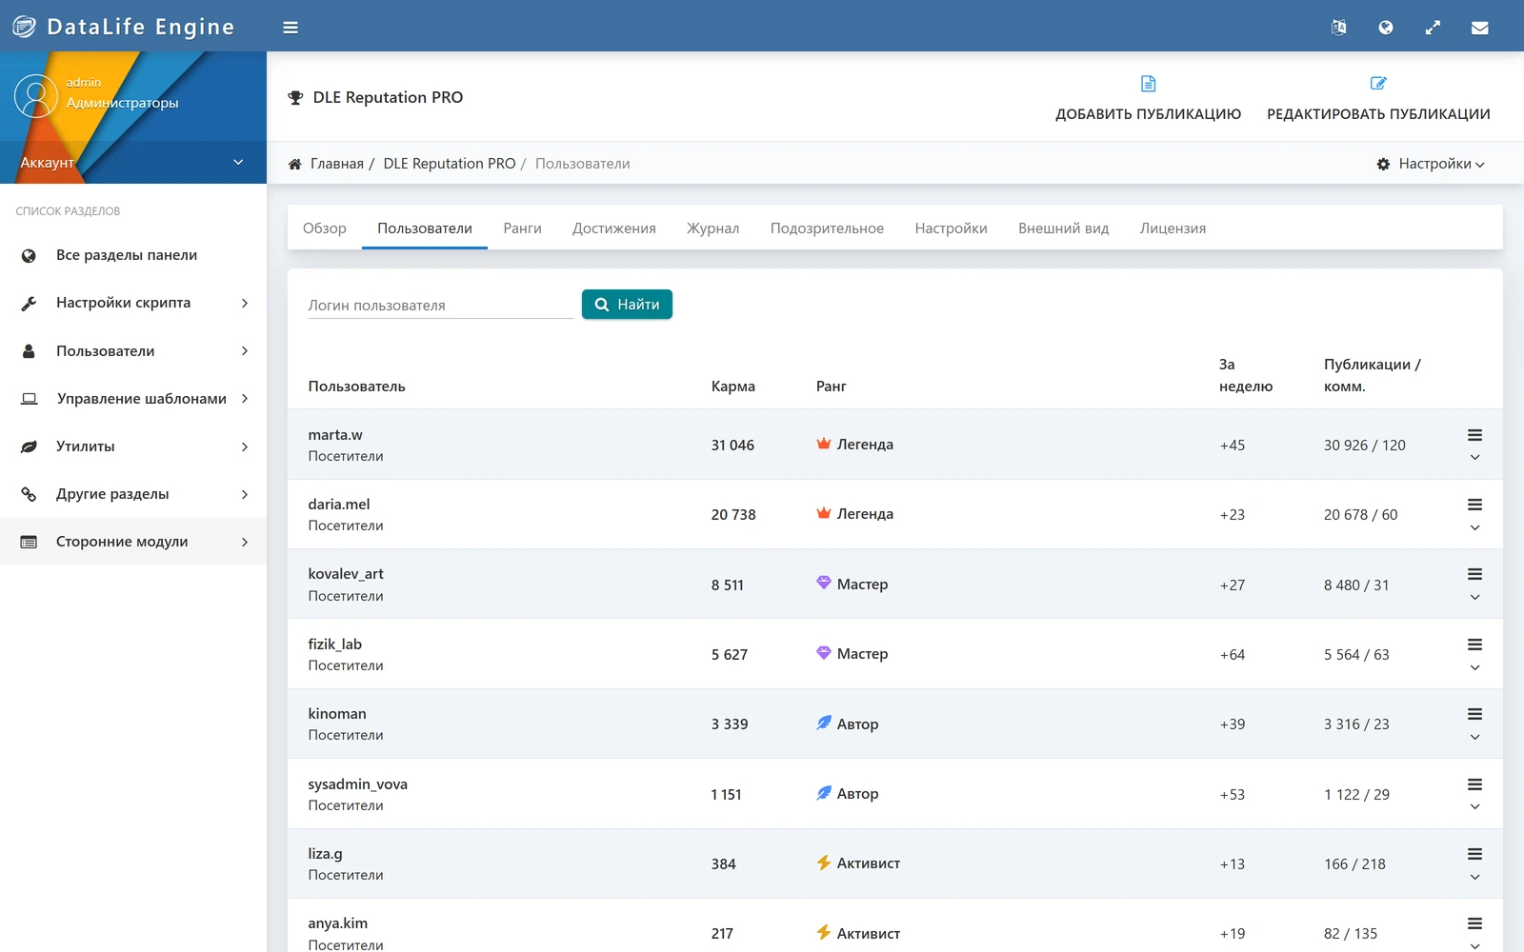
Task: Click the DataLife Engine logo
Action: [123, 27]
